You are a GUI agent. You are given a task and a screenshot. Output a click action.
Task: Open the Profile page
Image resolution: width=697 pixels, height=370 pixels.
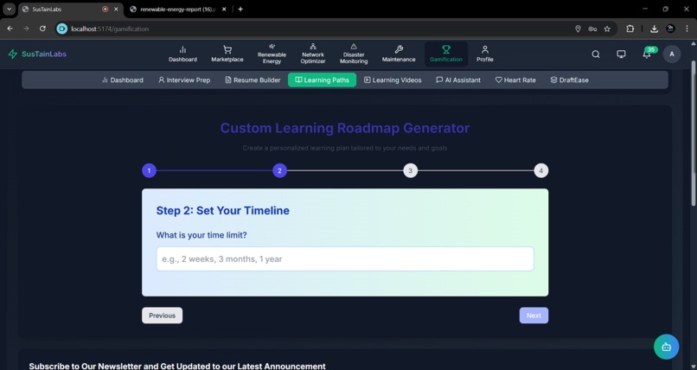pyautogui.click(x=485, y=54)
